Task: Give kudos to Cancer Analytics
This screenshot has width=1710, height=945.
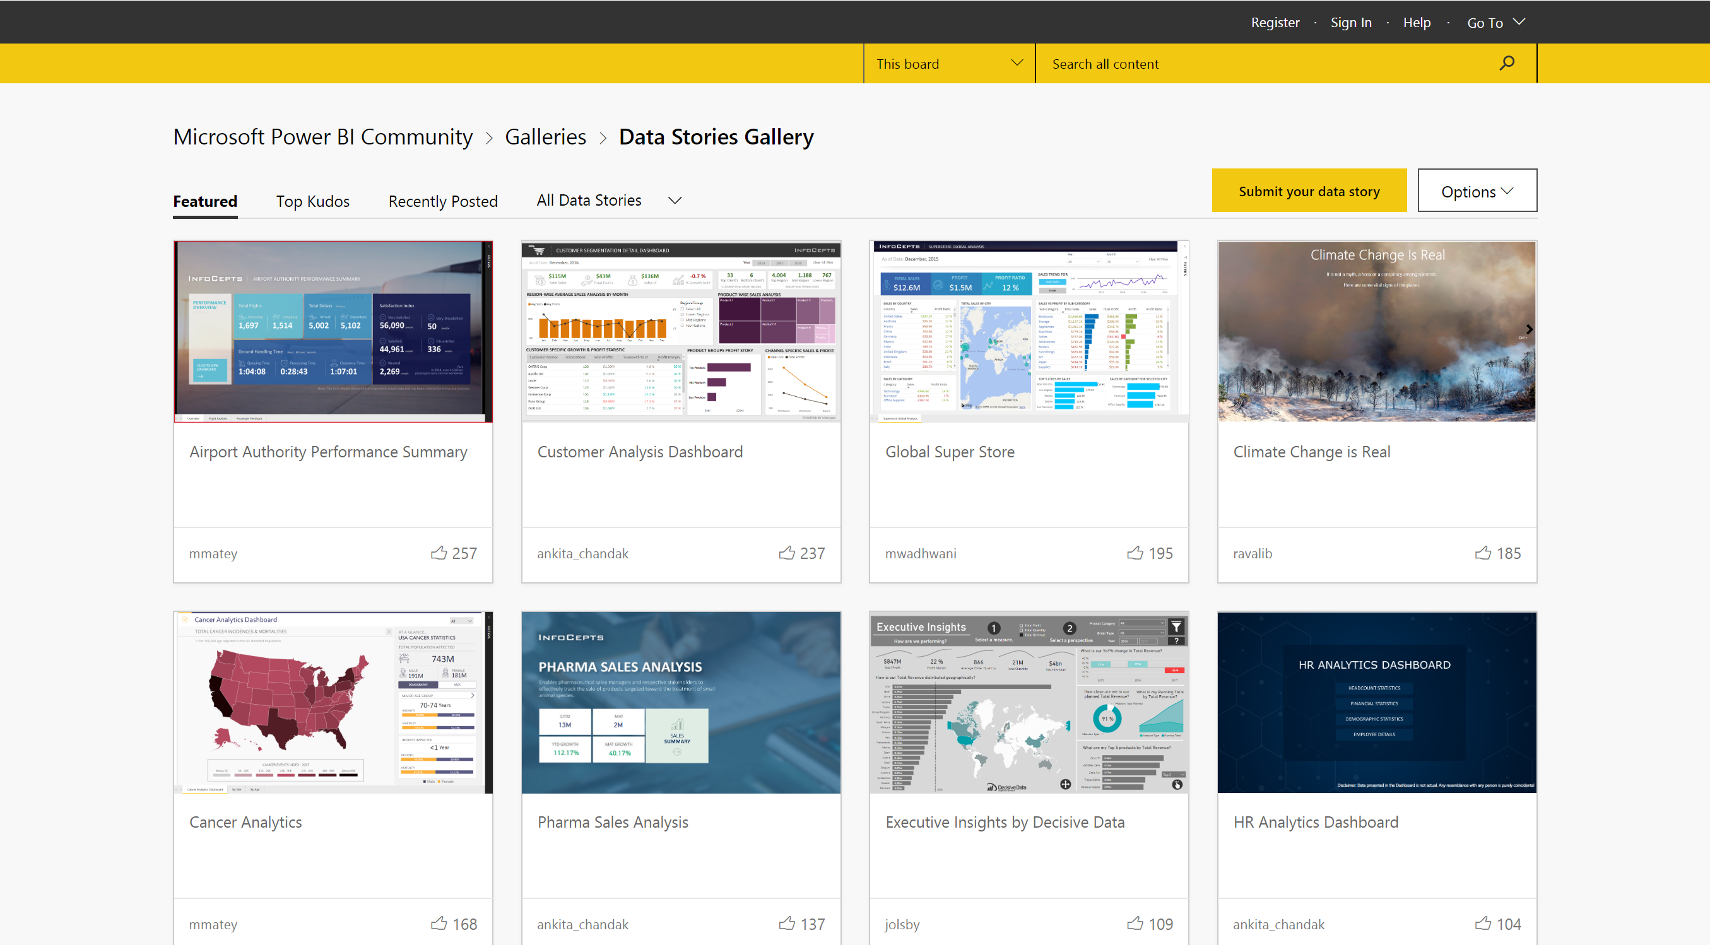Action: pyautogui.click(x=439, y=923)
